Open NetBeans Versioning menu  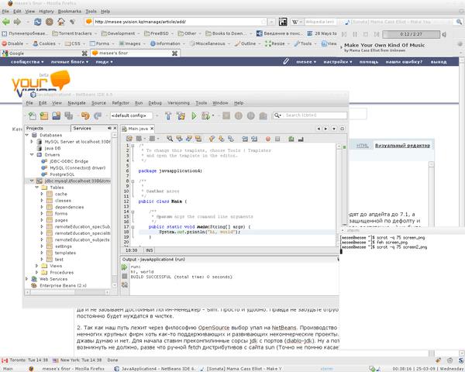pos(178,103)
